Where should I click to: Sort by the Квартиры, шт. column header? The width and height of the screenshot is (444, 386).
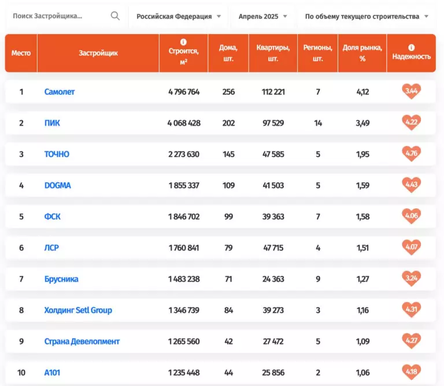pos(273,53)
